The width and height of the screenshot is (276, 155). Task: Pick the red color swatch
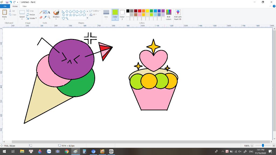(x=140, y=11)
